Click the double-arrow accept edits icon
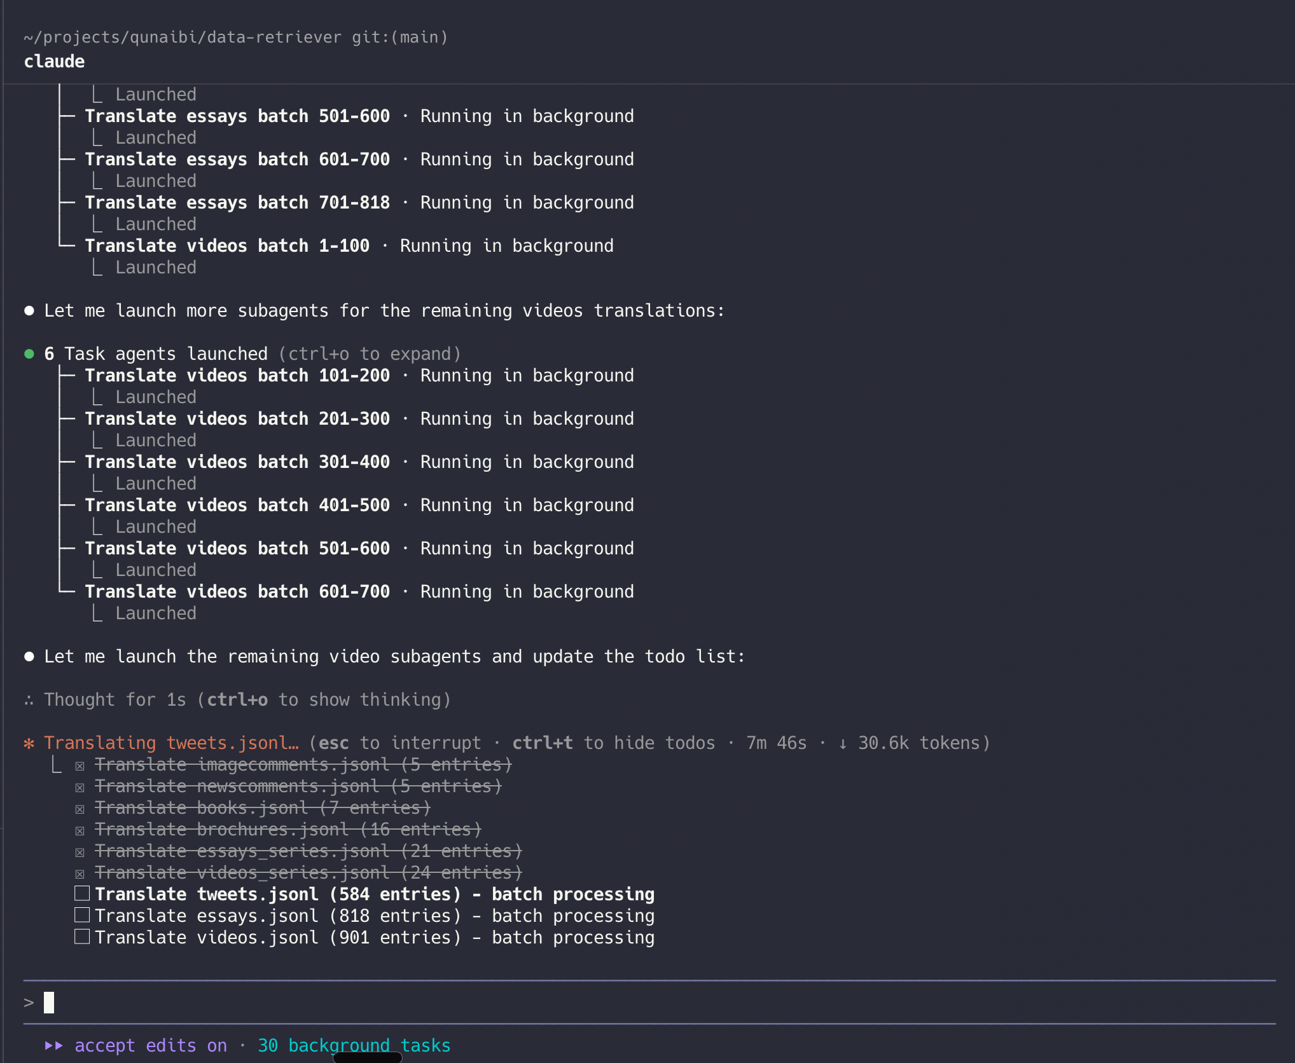Screen dimensions: 1295x1063 pyautogui.click(x=54, y=1046)
